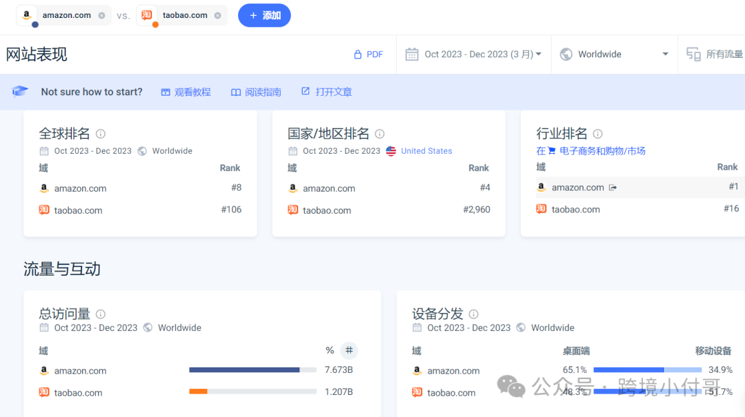This screenshot has width=745, height=417.
Task: Select taobao.com in 国家/地区排名 card
Action: (327, 210)
